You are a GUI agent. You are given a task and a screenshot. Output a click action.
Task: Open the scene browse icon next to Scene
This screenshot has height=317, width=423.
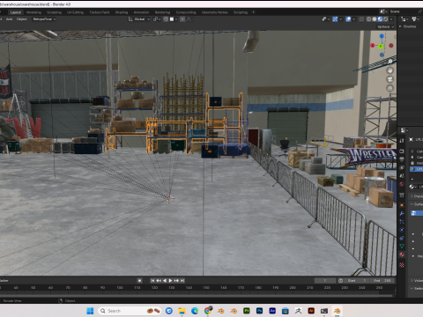(x=382, y=11)
